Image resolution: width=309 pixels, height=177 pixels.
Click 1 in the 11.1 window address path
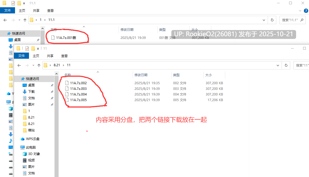[x=41, y=20]
